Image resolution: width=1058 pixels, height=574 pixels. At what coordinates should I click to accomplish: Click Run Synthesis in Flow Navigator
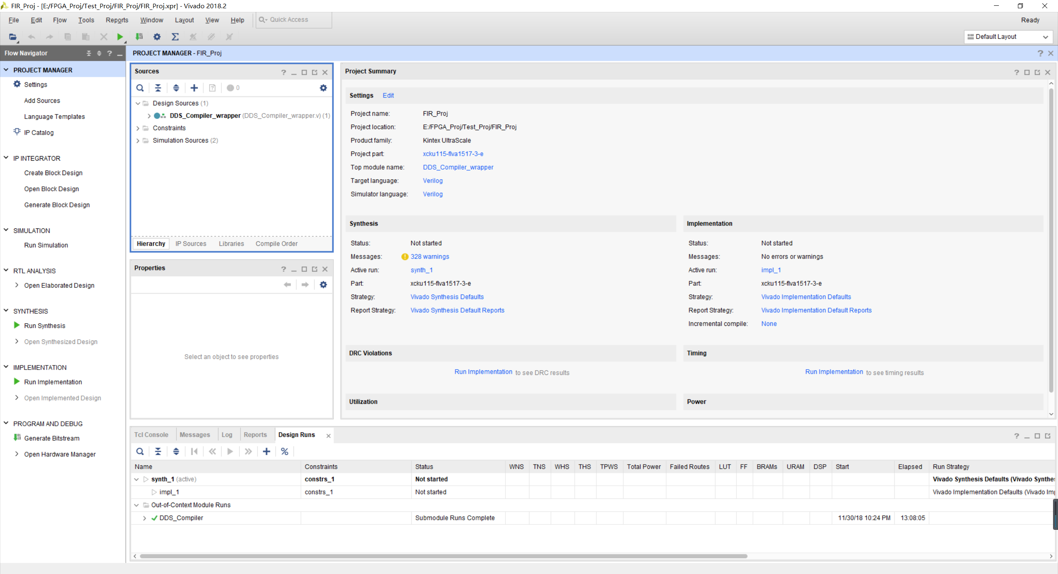[x=45, y=325]
